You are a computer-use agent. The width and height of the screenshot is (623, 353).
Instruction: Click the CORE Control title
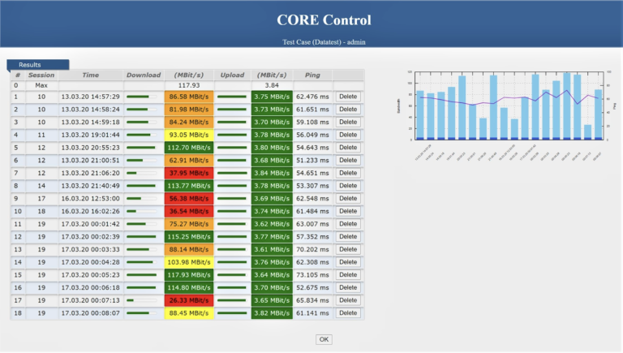(324, 19)
